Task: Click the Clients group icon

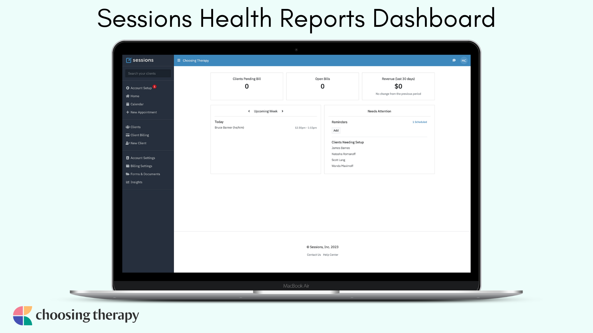Action: [x=128, y=127]
